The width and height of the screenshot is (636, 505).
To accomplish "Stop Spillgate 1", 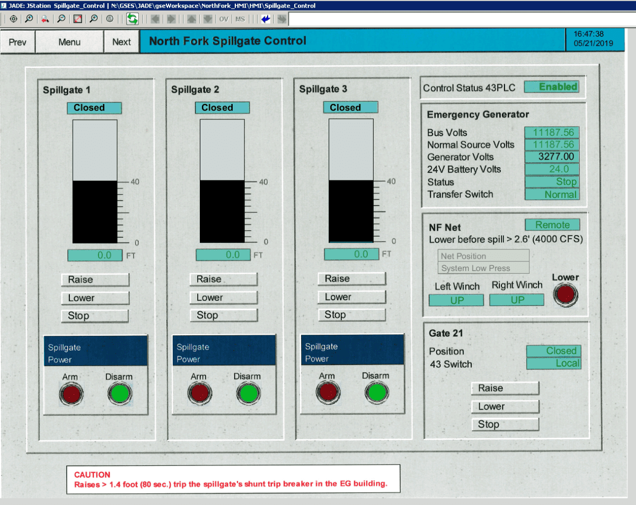I will click(95, 316).
